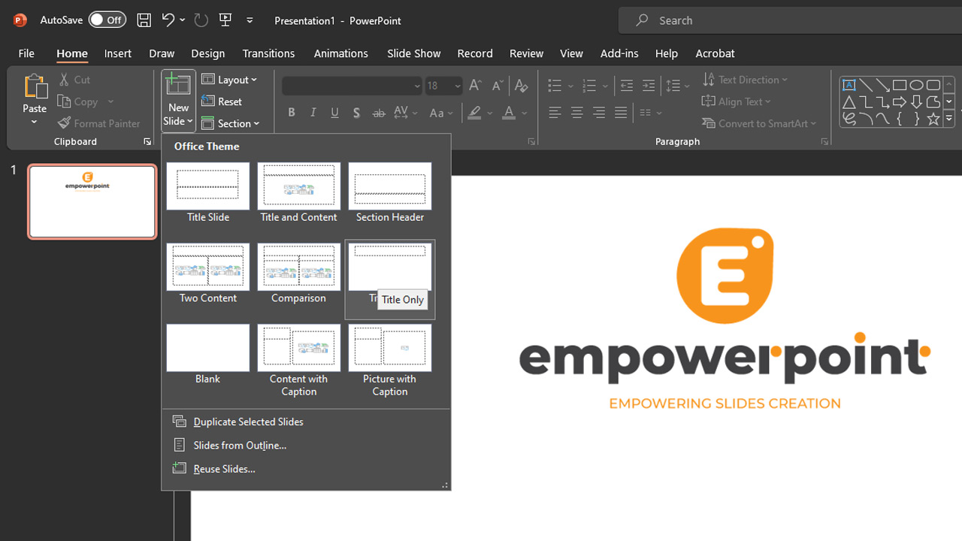
Task: Select the Left Brace shape
Action: click(x=900, y=119)
